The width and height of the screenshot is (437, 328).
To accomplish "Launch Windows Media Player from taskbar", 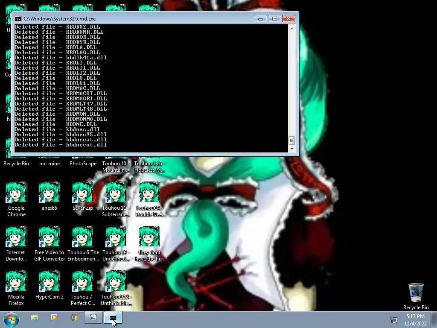I will (54, 318).
